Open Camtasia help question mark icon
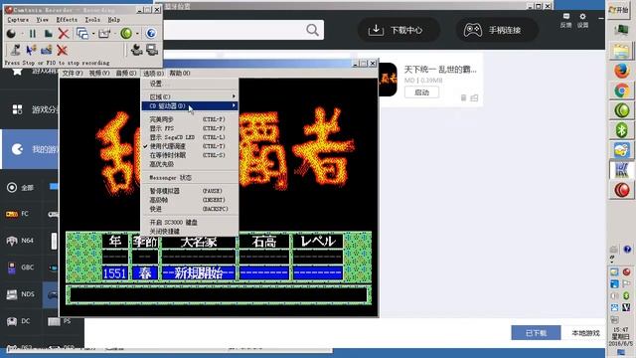Viewport: 636px width, 358px height. [151, 33]
